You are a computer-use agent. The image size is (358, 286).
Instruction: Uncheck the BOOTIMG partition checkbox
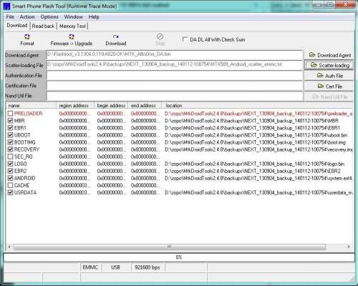10,142
